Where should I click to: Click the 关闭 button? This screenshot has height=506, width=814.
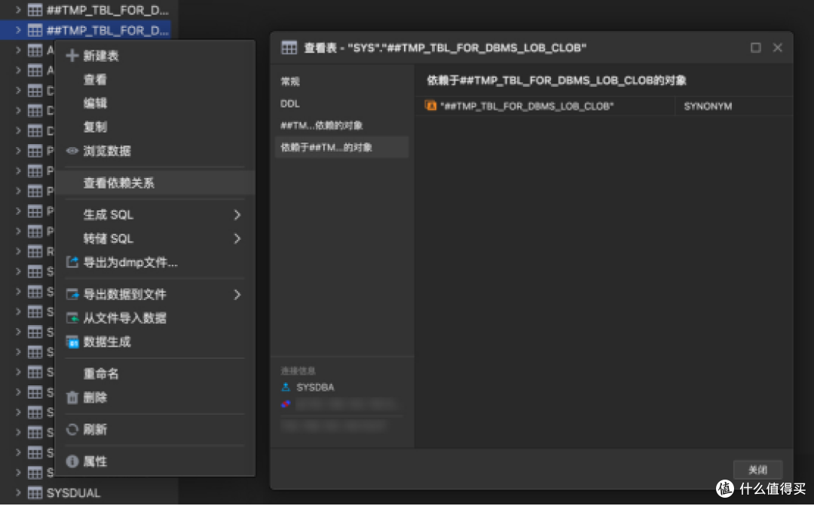click(x=757, y=470)
